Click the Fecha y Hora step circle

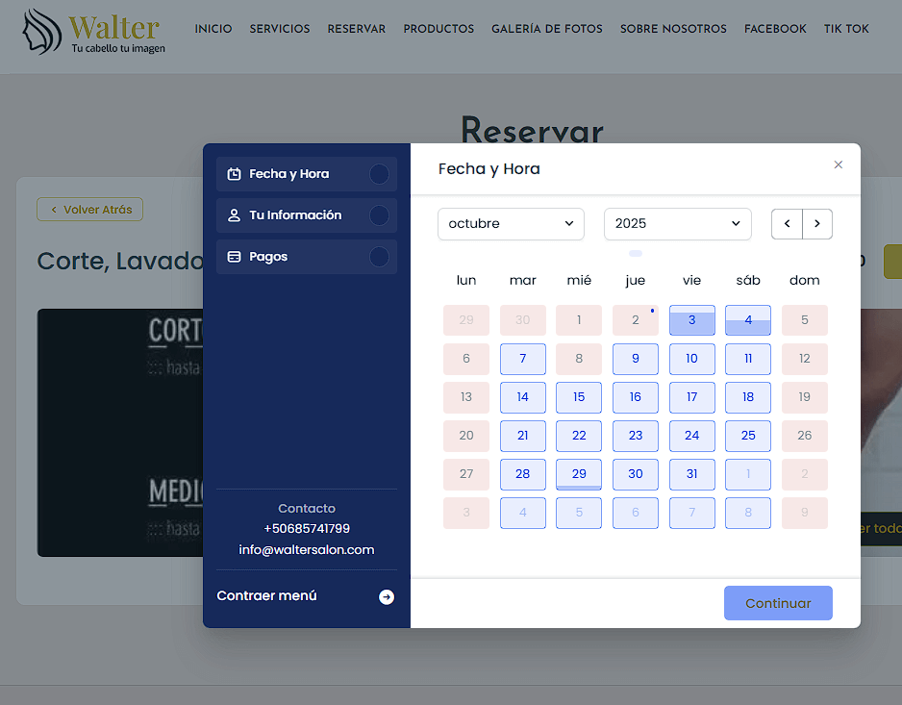(379, 174)
